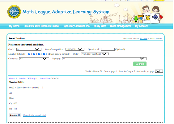Toggle difficulty level 1 checkbox
This screenshot has height=124, width=174.
29,54
